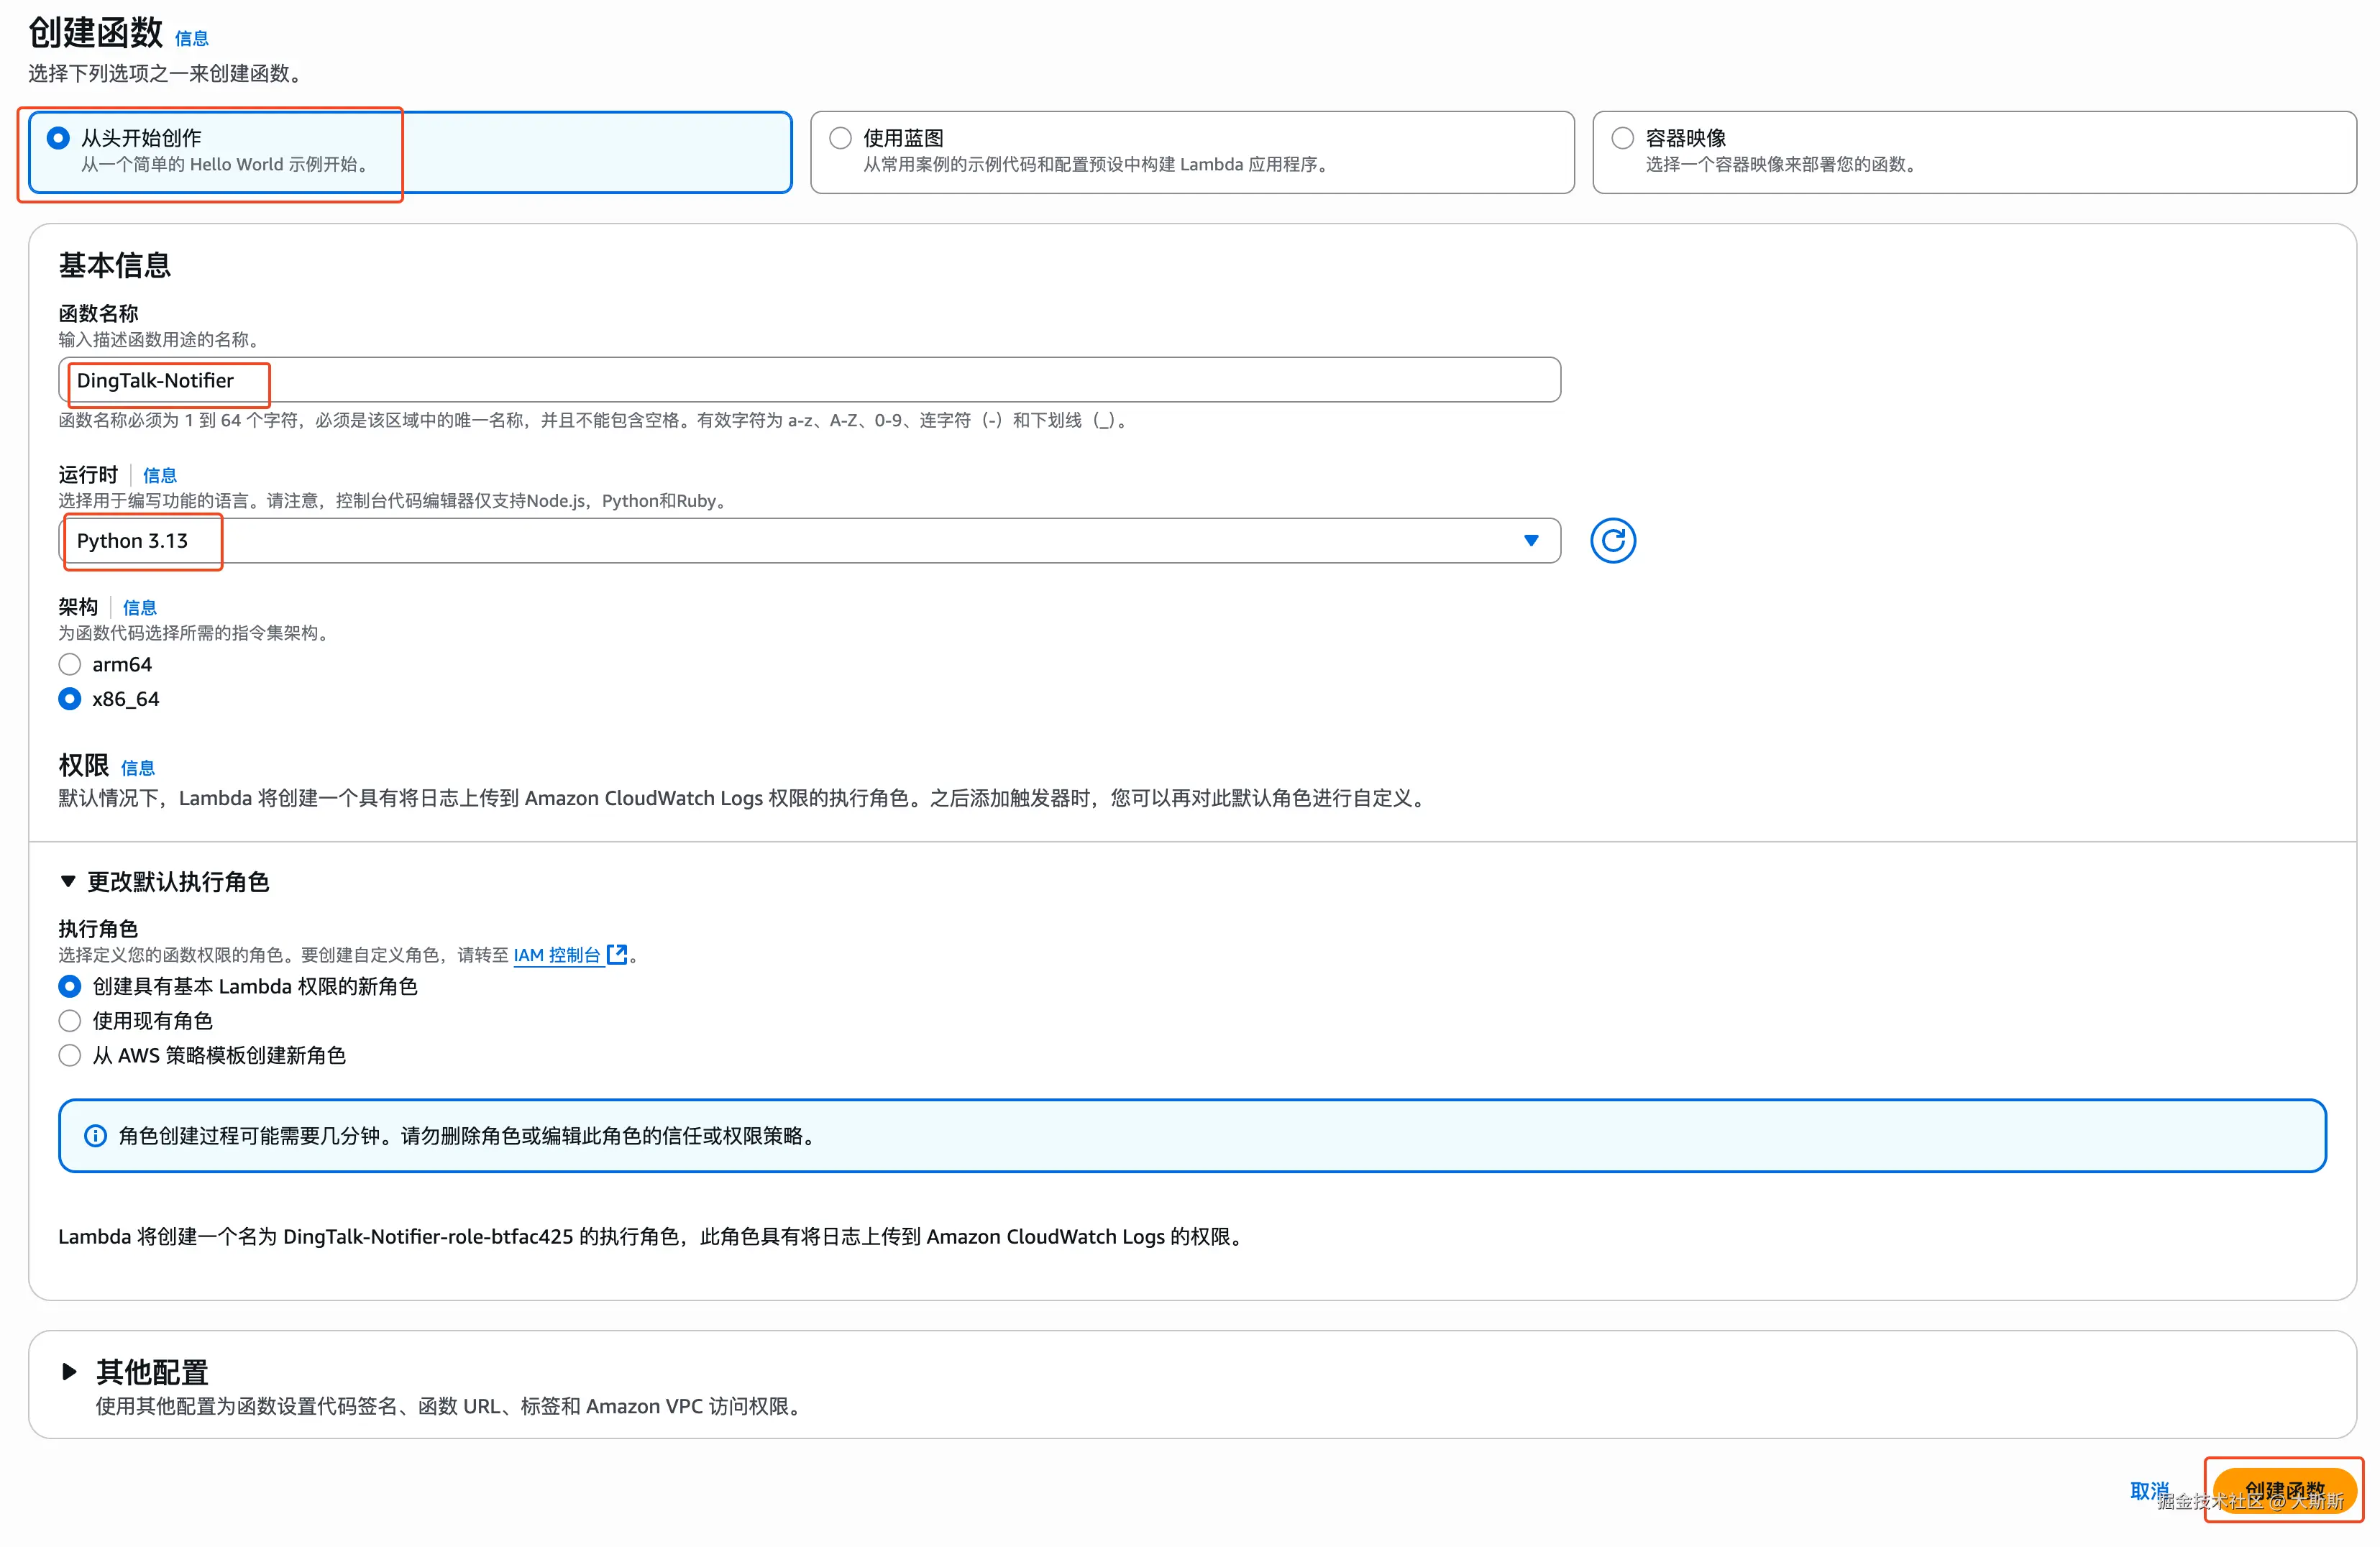Open the IAM 控制台 link

[x=556, y=955]
